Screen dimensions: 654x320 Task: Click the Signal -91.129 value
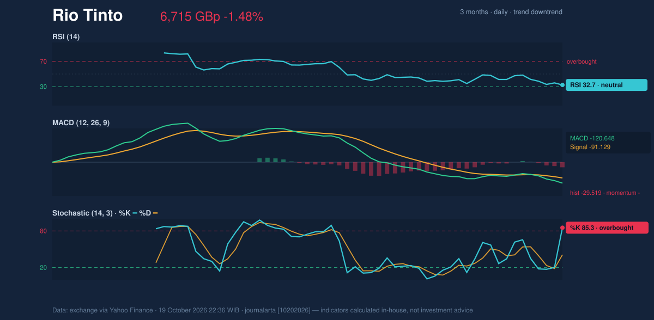click(x=590, y=147)
